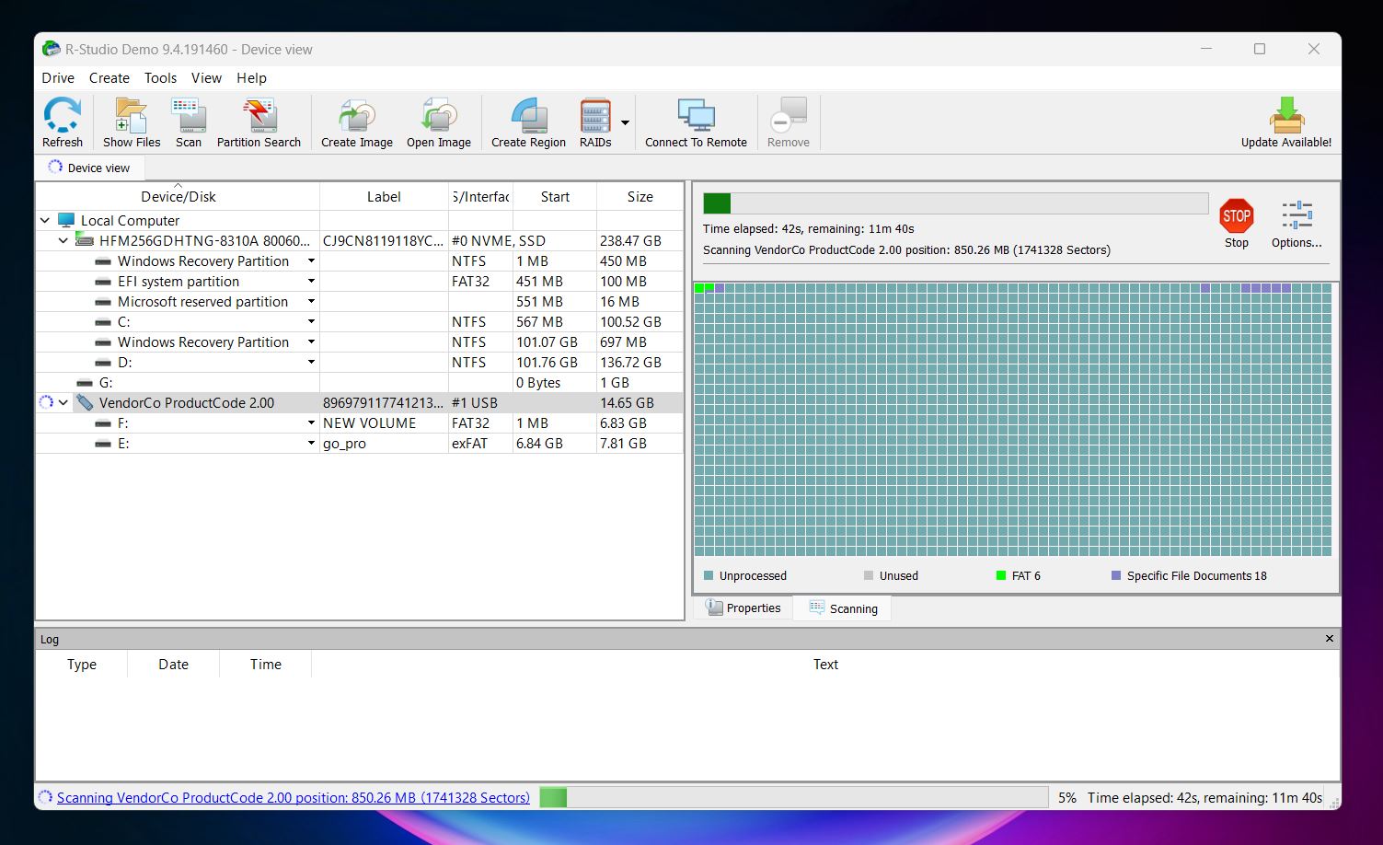This screenshot has width=1383, height=845.
Task: Open the dropdown arrow on the F: row
Action: tap(311, 422)
